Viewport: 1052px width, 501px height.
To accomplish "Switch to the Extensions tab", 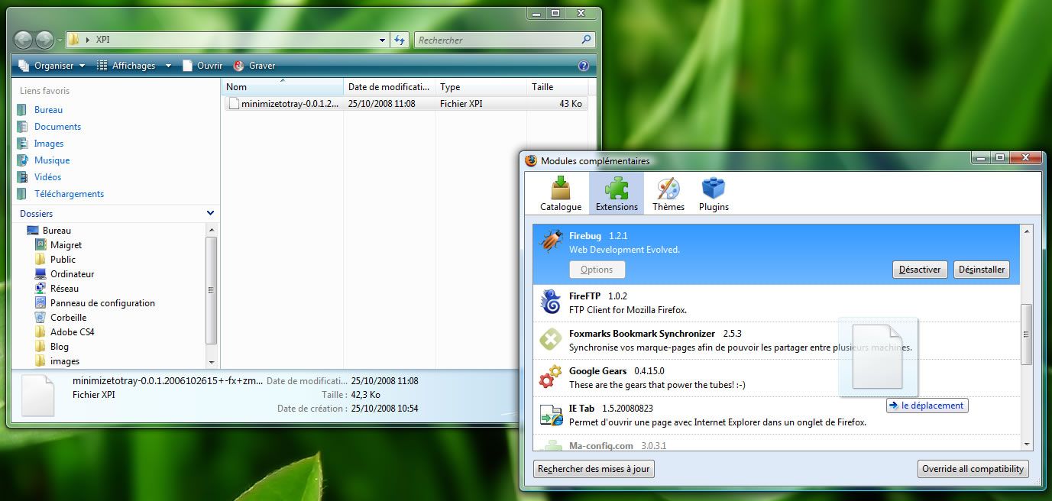I will [617, 193].
